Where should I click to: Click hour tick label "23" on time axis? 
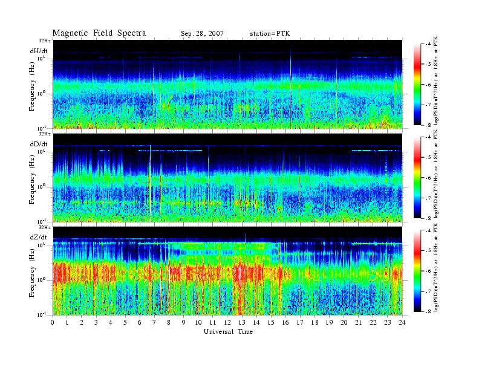coord(387,322)
